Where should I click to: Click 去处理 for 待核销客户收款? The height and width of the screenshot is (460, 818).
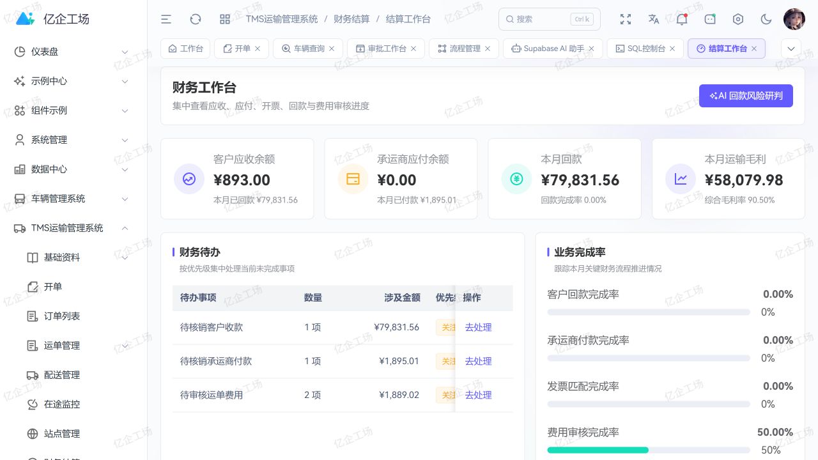tap(478, 327)
